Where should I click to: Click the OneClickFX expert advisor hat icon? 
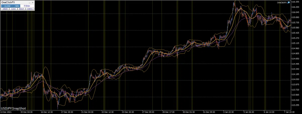289,2
